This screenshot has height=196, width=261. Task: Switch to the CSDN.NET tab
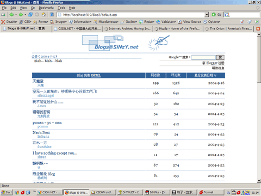(77, 29)
